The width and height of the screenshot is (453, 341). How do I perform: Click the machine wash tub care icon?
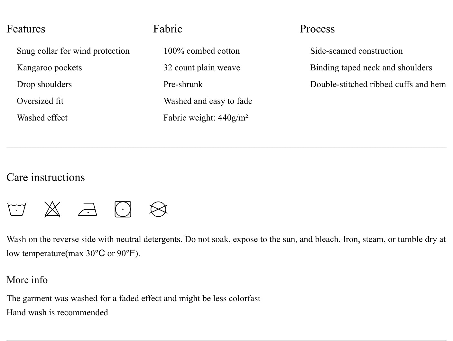[16, 209]
